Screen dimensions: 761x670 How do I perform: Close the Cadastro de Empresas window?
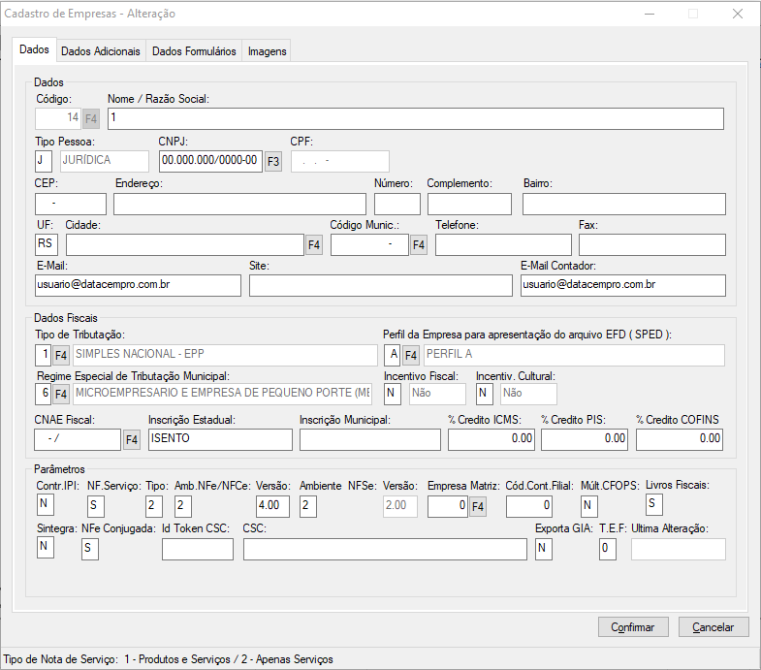pyautogui.click(x=738, y=14)
